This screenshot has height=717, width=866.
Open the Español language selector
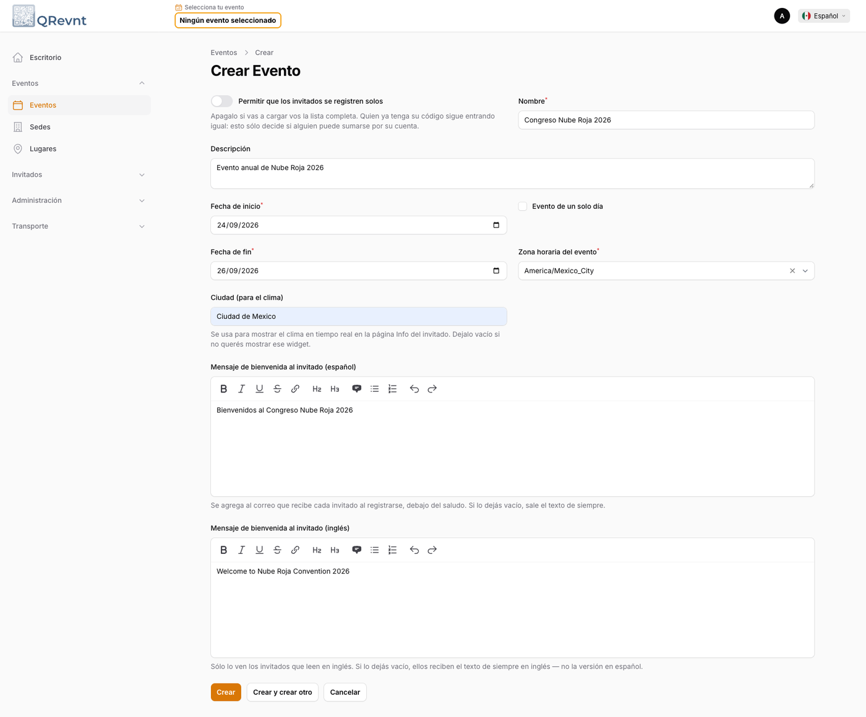click(824, 16)
